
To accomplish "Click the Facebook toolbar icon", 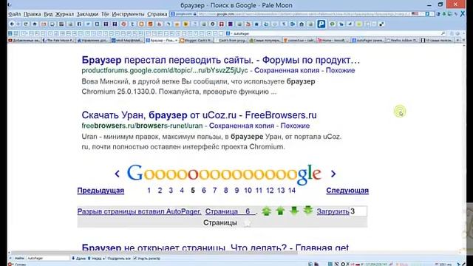I will coord(79,24).
